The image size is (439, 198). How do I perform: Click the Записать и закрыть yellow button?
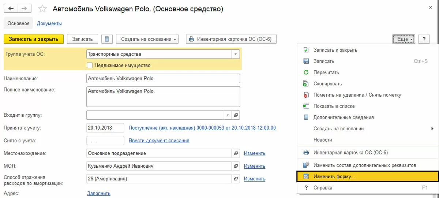(34, 39)
